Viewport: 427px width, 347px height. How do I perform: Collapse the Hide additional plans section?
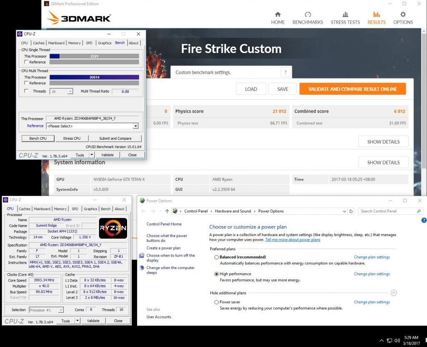[394, 293]
